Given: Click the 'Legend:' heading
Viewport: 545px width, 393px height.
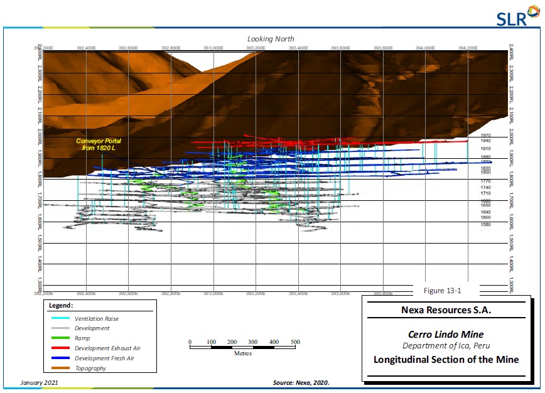Looking at the screenshot, I should click(61, 306).
